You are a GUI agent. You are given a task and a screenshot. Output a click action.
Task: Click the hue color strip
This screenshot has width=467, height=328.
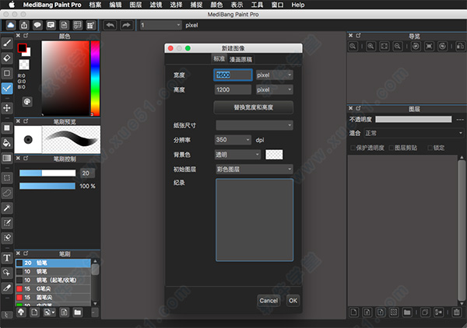[95, 79]
